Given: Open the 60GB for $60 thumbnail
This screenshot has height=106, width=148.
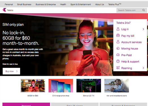Looking at the screenshot, I should click(x=33, y=86).
